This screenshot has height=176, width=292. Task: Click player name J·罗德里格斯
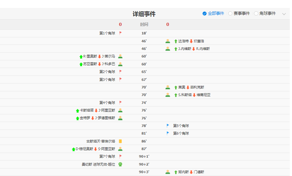(105, 118)
